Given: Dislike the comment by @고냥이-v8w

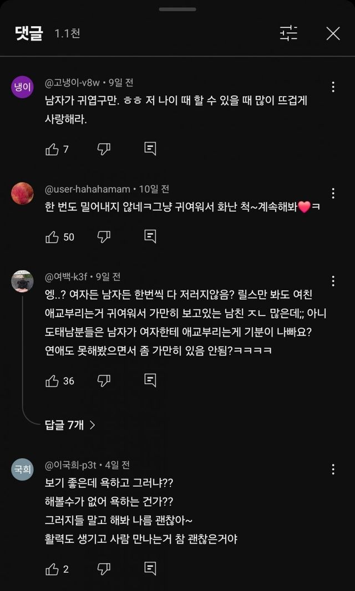Looking at the screenshot, I should [x=104, y=149].
